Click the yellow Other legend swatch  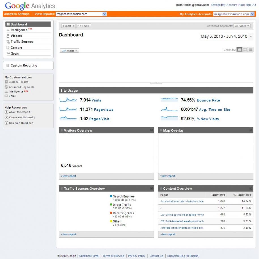[x=111, y=221]
